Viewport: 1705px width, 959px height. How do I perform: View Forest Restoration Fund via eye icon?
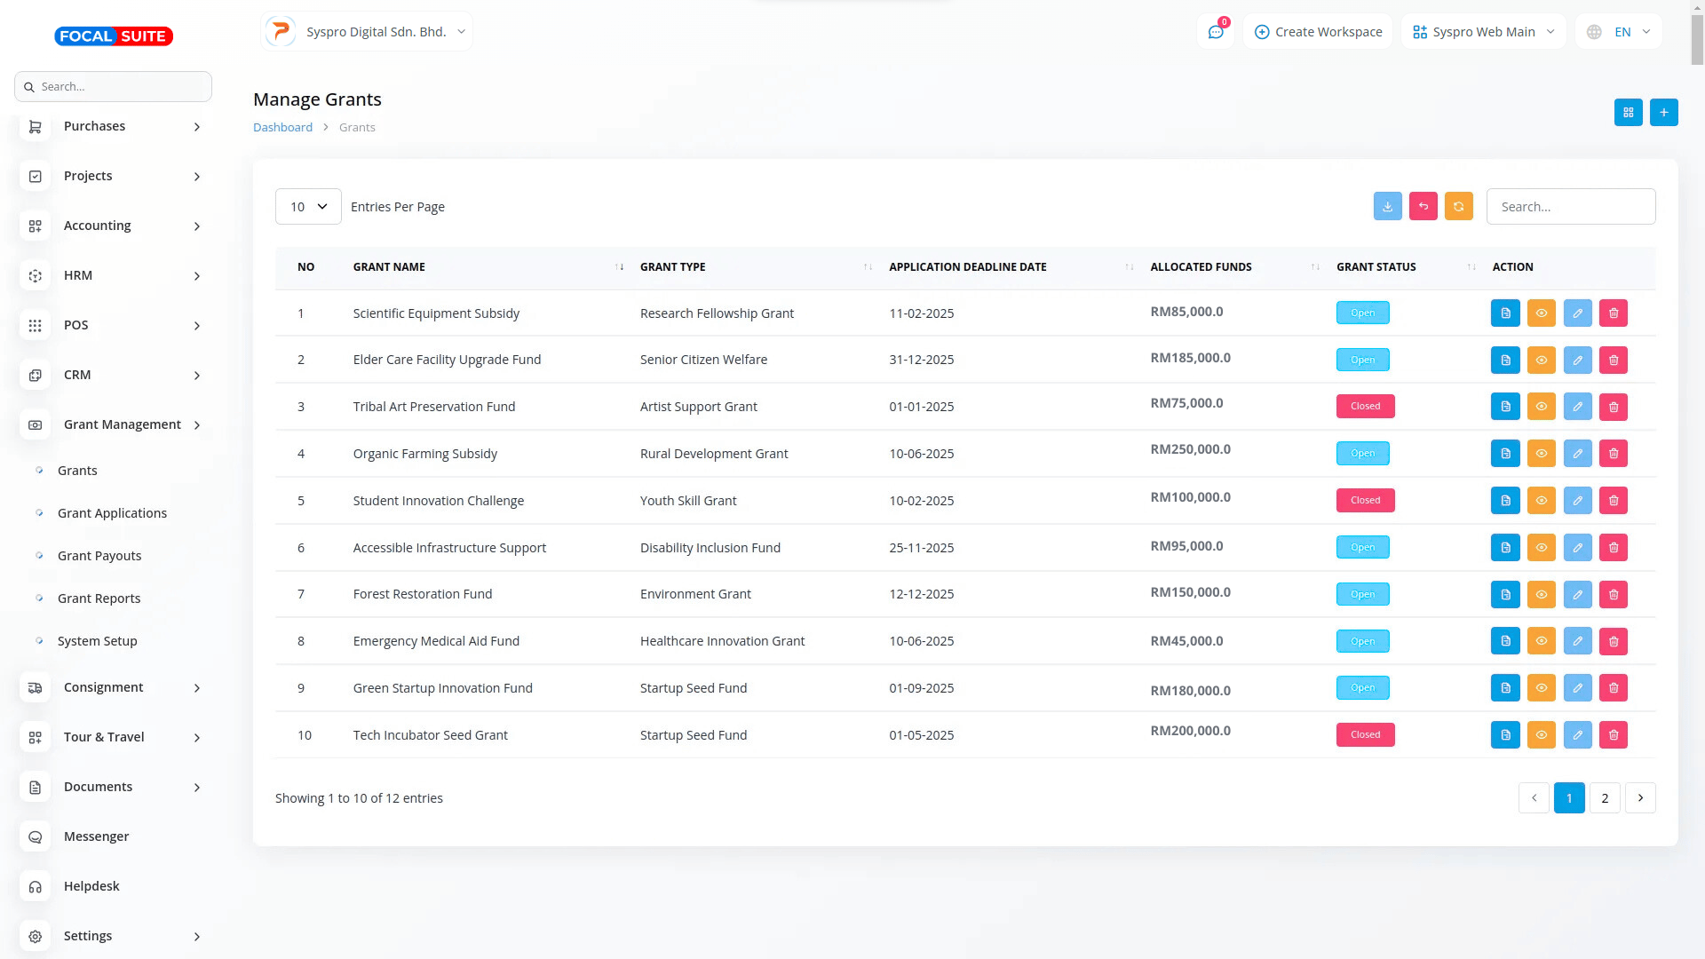pyautogui.click(x=1541, y=595)
